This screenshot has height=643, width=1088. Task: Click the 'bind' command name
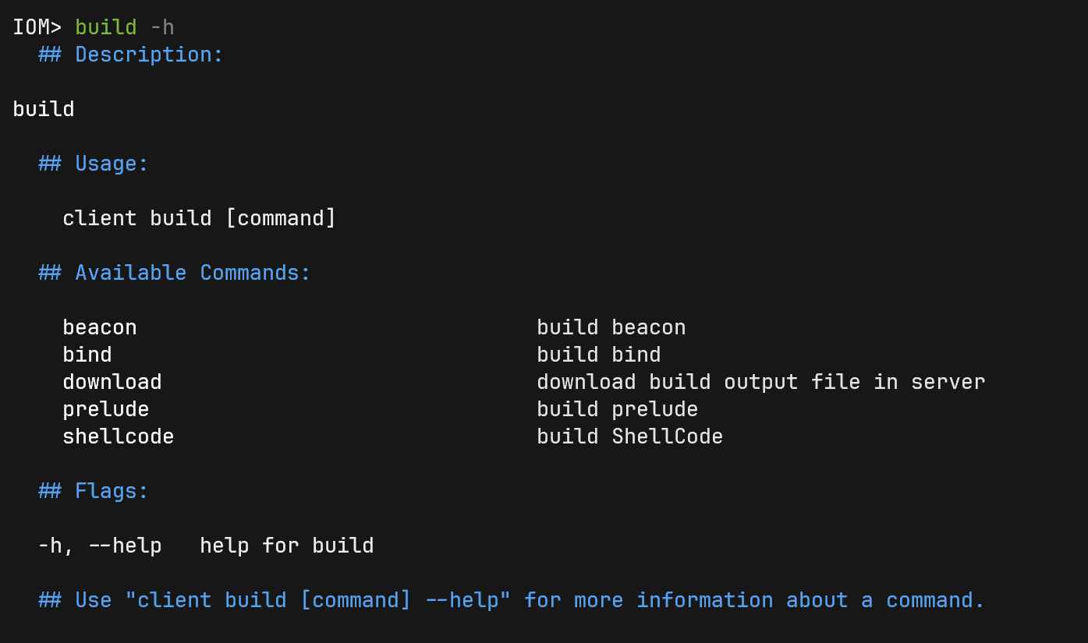click(87, 355)
